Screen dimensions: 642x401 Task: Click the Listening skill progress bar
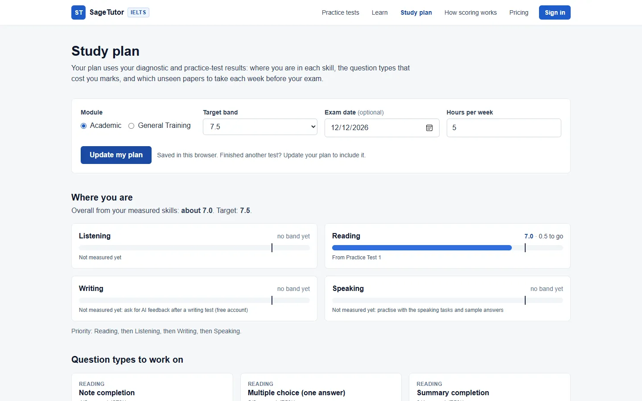point(194,248)
